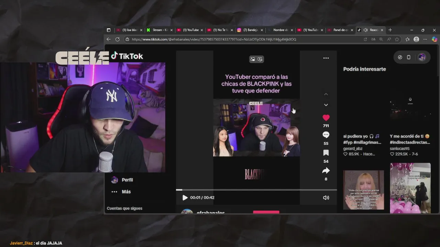Mute the video with speaker icon

click(326, 198)
